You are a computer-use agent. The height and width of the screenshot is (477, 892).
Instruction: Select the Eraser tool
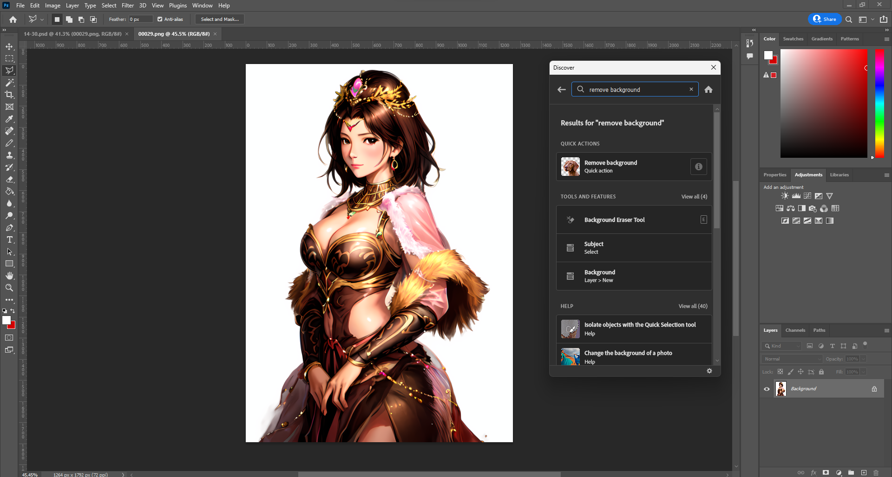9,179
